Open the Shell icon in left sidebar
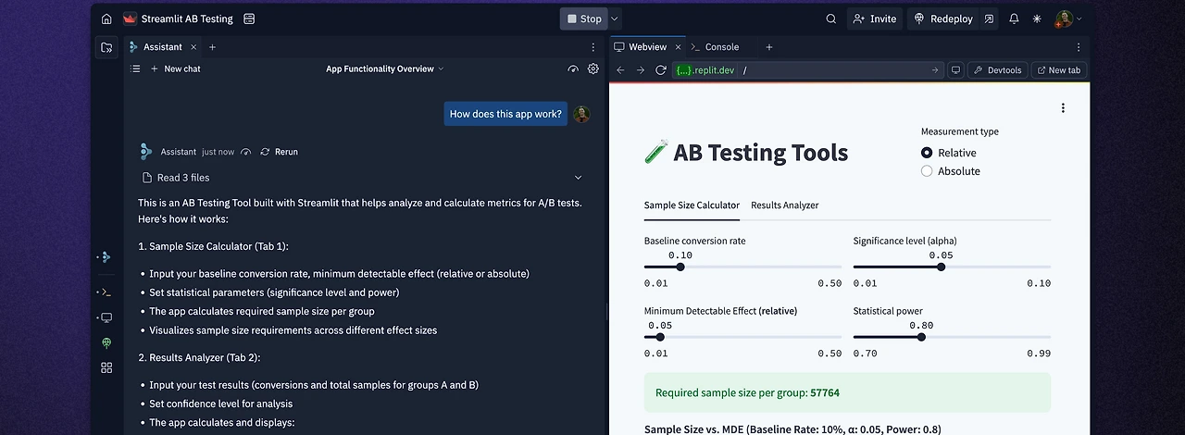This screenshot has width=1185, height=435. coord(106,292)
